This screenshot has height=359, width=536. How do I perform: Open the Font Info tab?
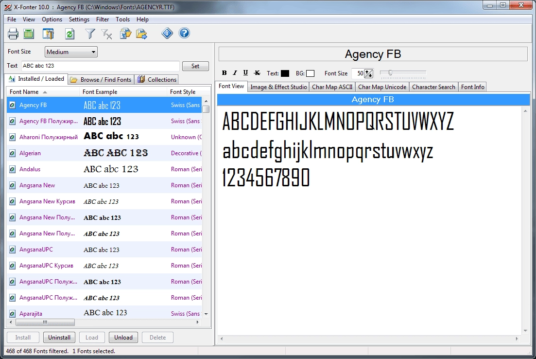pyautogui.click(x=472, y=87)
